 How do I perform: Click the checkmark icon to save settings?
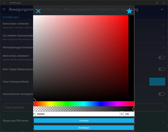click(x=162, y=9)
